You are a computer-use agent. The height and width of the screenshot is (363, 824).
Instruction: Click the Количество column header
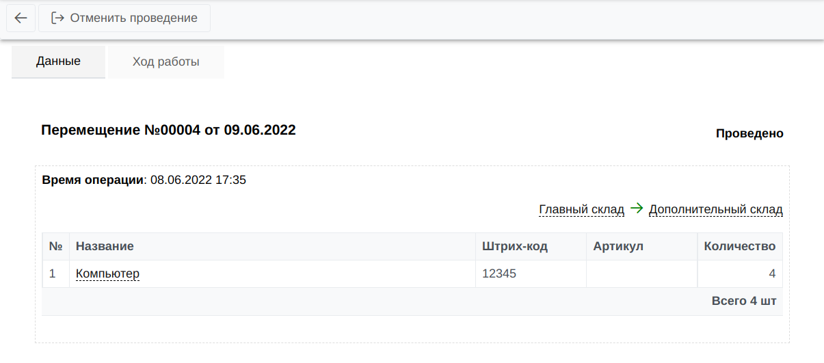[740, 246]
